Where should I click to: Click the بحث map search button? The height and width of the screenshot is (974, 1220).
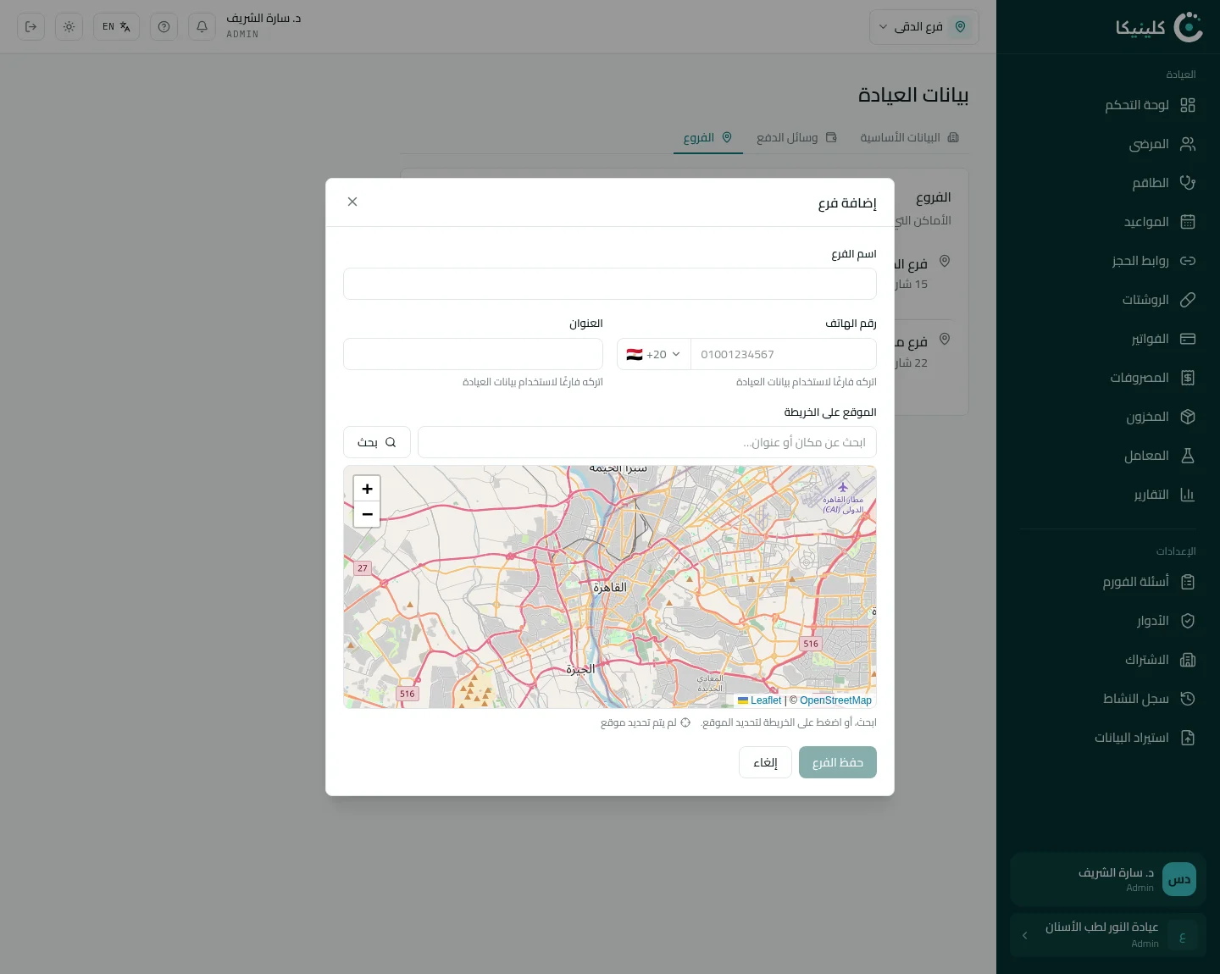click(x=377, y=442)
